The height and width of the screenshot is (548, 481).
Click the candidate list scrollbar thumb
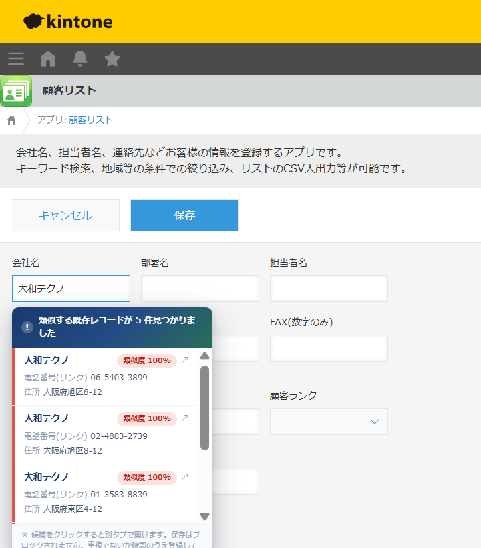coord(204,408)
